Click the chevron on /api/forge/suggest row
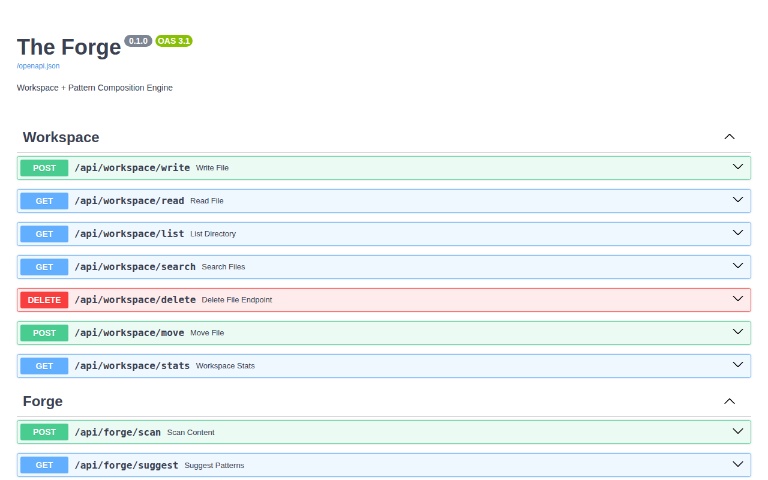This screenshot has height=480, width=768. (737, 464)
